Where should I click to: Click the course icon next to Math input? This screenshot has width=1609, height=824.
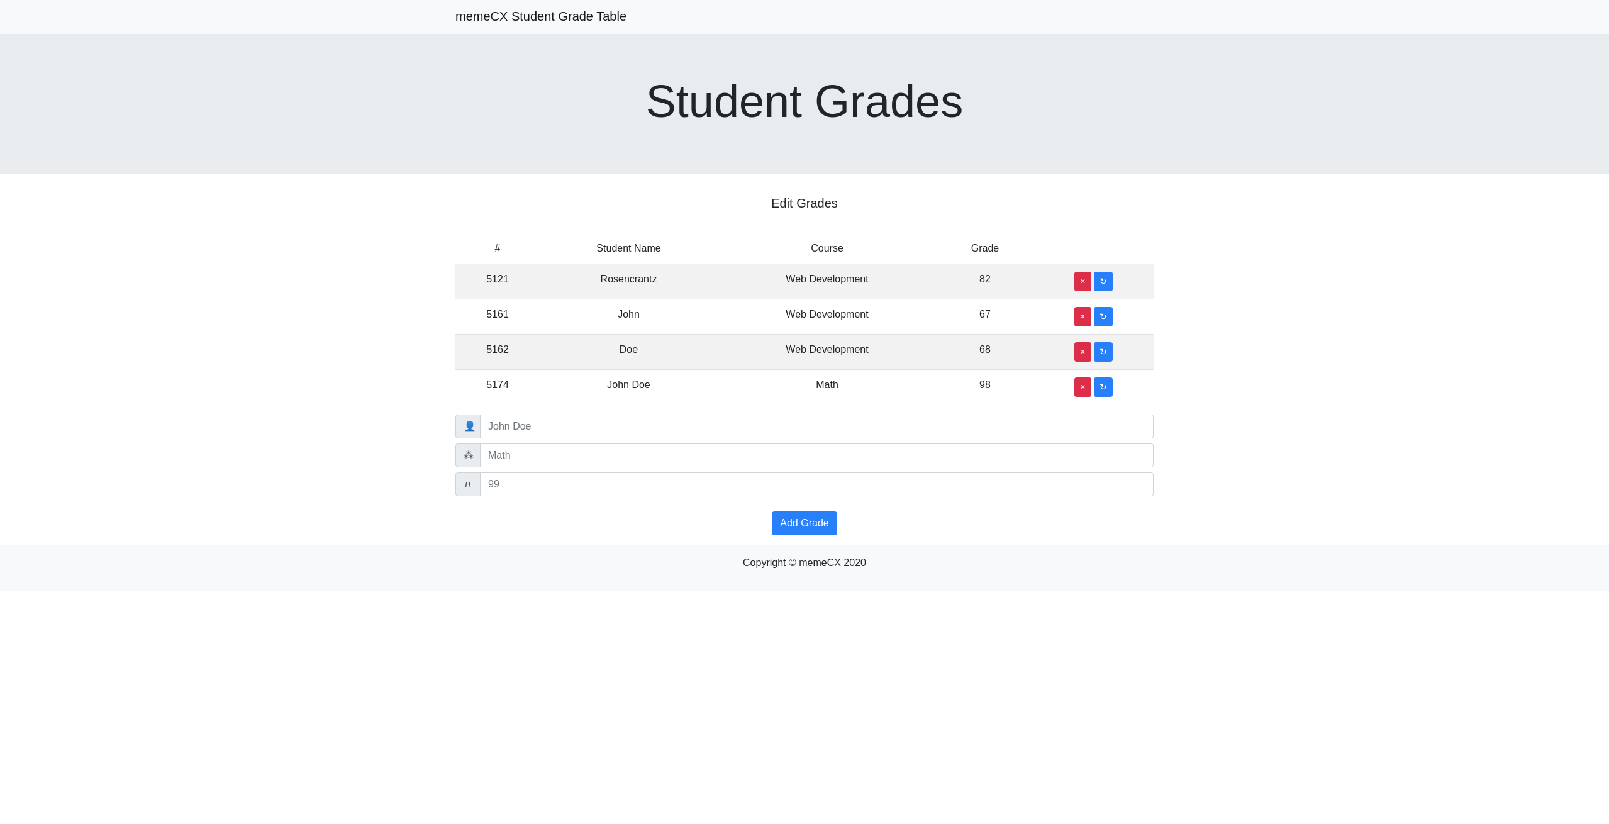tap(467, 455)
